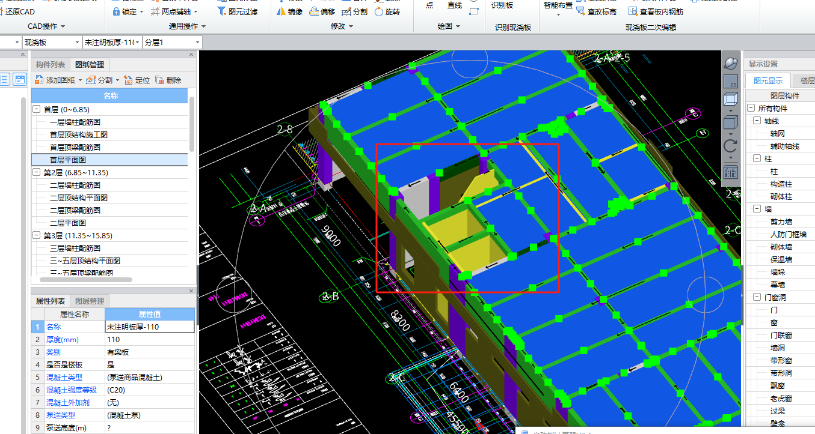Click the 点 draw point button
Screen dimensions: 815x434
click(429, 5)
